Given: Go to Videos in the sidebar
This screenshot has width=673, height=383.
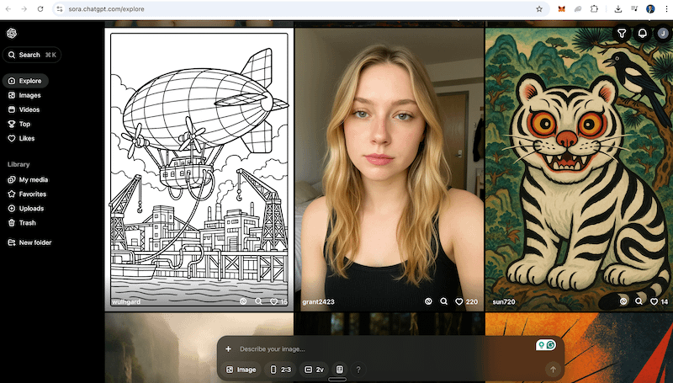Looking at the screenshot, I should 29,109.
